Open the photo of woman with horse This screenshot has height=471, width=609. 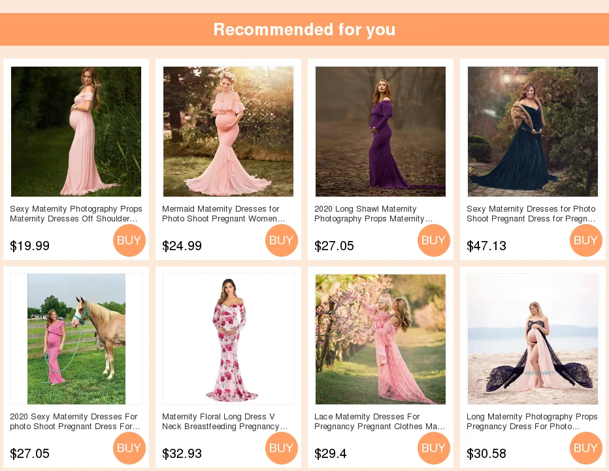click(x=76, y=339)
